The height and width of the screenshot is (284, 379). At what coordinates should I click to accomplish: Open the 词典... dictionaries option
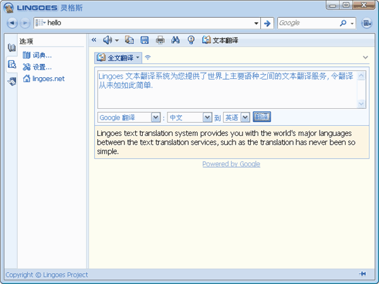point(37,55)
